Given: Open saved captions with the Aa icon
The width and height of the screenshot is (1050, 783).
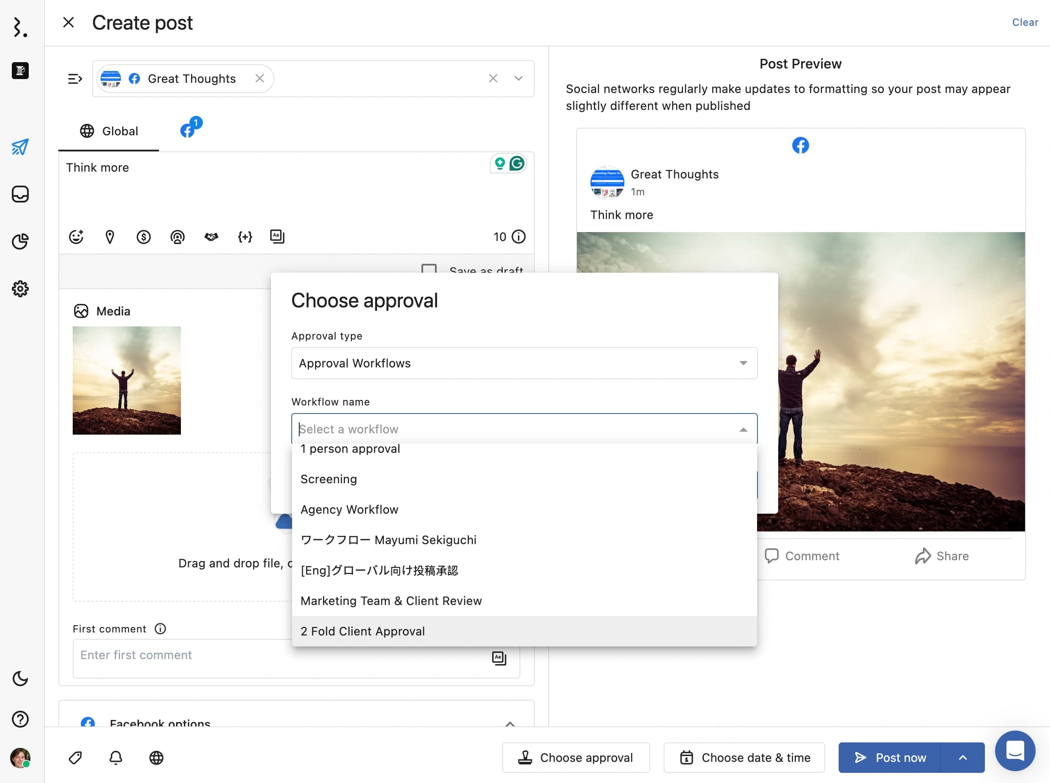Looking at the screenshot, I should (277, 236).
